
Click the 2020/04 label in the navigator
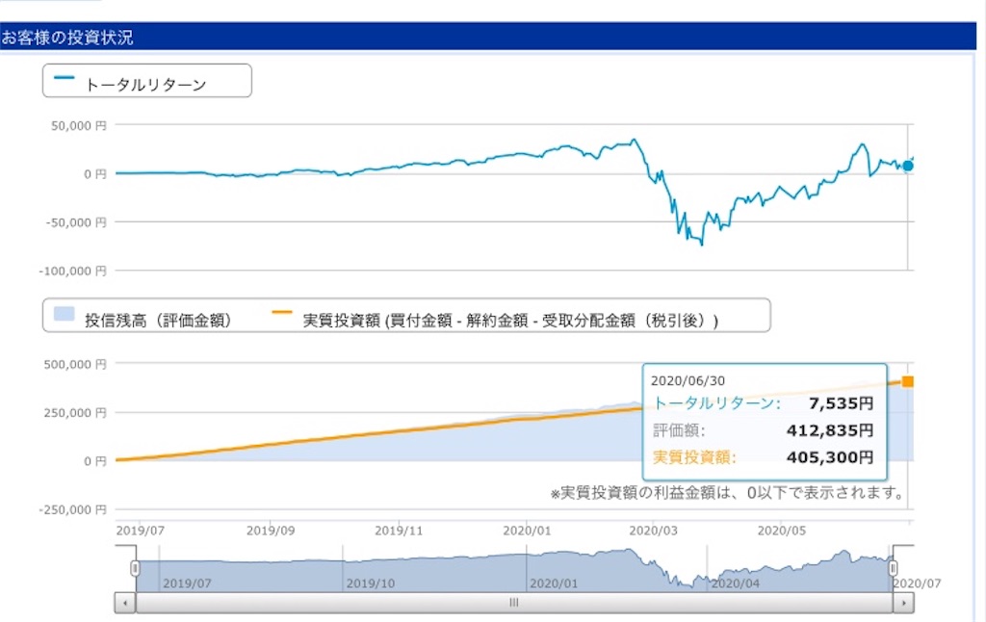[x=735, y=583]
